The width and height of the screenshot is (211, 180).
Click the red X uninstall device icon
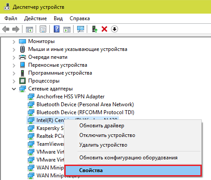[104, 29]
